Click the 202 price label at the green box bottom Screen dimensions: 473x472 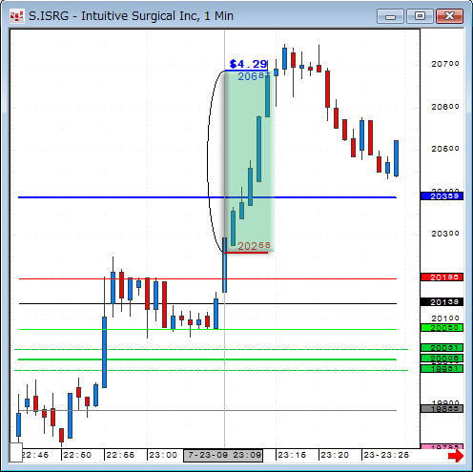point(254,246)
